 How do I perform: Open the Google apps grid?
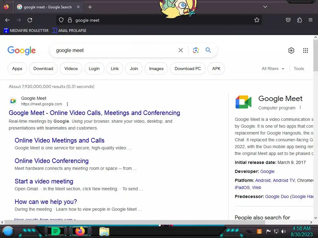(x=306, y=51)
